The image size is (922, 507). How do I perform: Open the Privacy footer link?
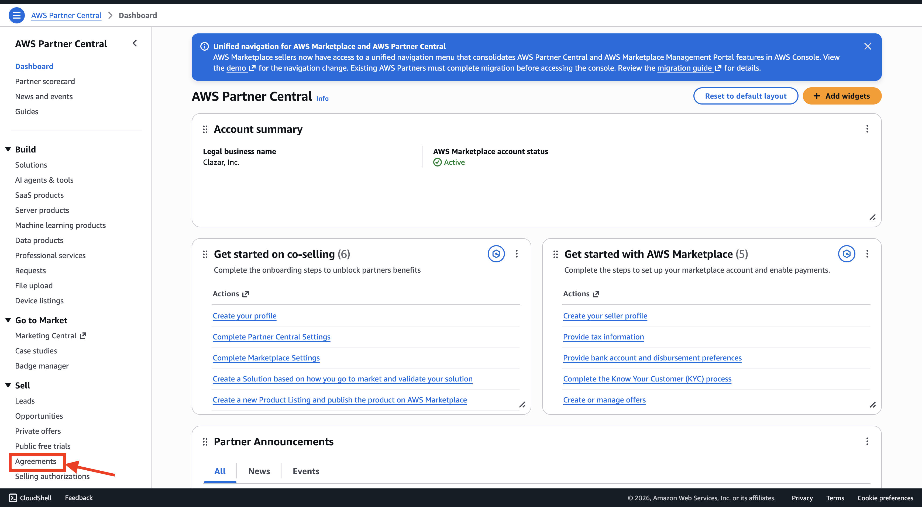point(802,498)
